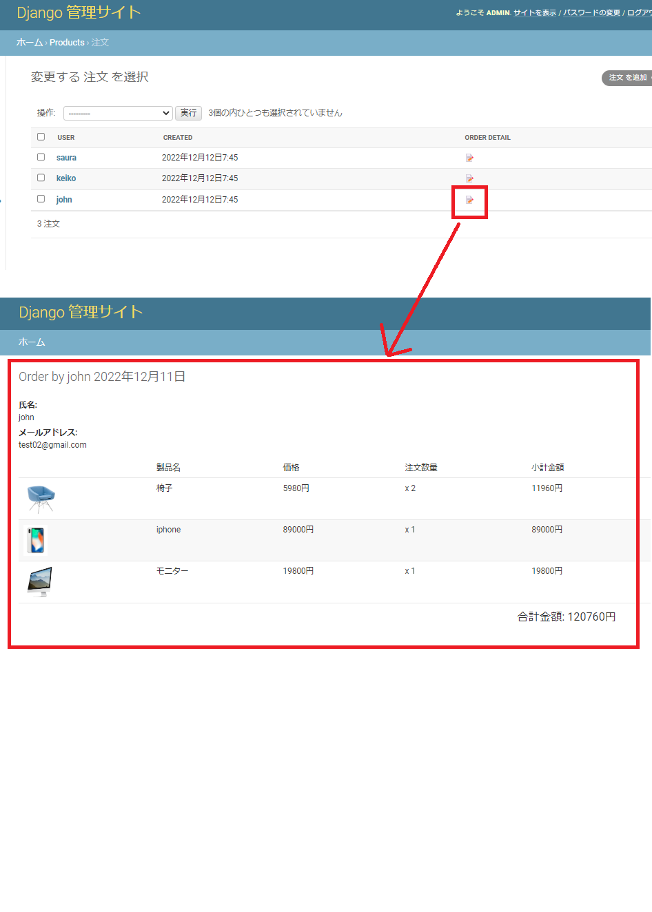This screenshot has width=652, height=912.
Task: Check the checkbox on keiko's order row
Action: pyautogui.click(x=40, y=178)
